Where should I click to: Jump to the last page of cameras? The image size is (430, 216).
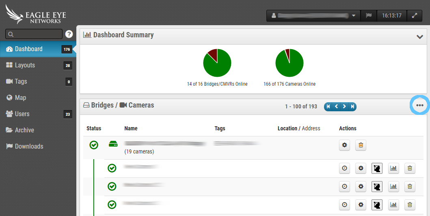click(352, 106)
